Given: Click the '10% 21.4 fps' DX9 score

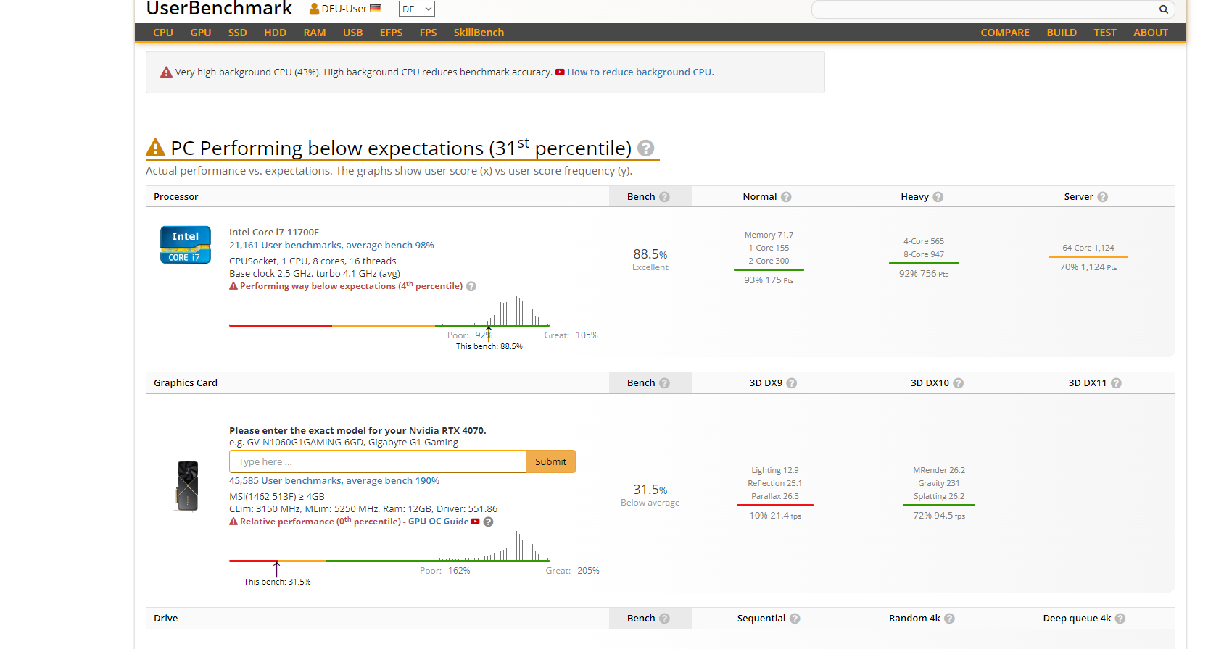Looking at the screenshot, I should point(775,516).
